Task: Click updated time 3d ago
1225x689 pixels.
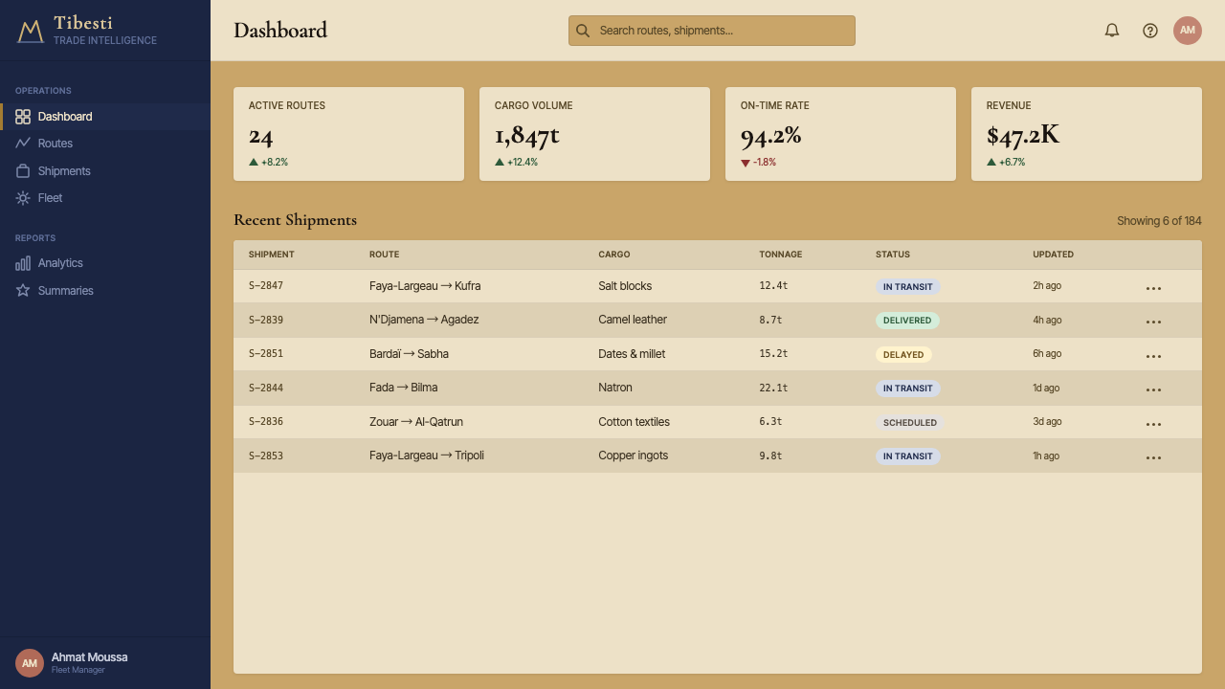Action: pos(1047,422)
